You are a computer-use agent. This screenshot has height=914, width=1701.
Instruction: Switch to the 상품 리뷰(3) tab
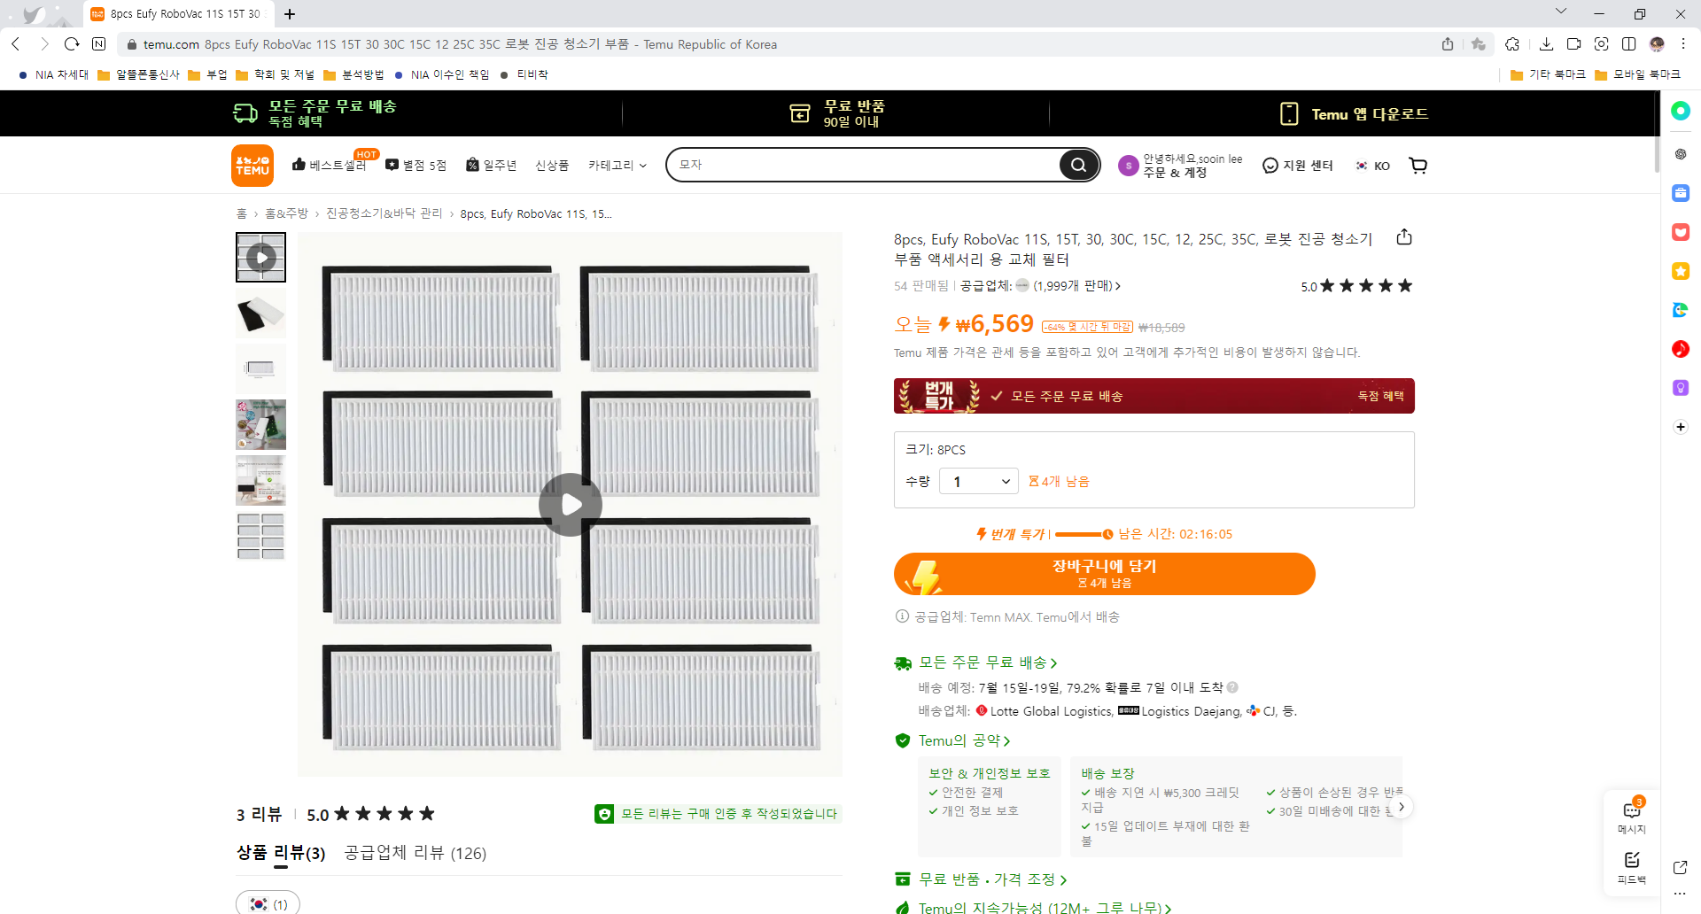(x=281, y=853)
